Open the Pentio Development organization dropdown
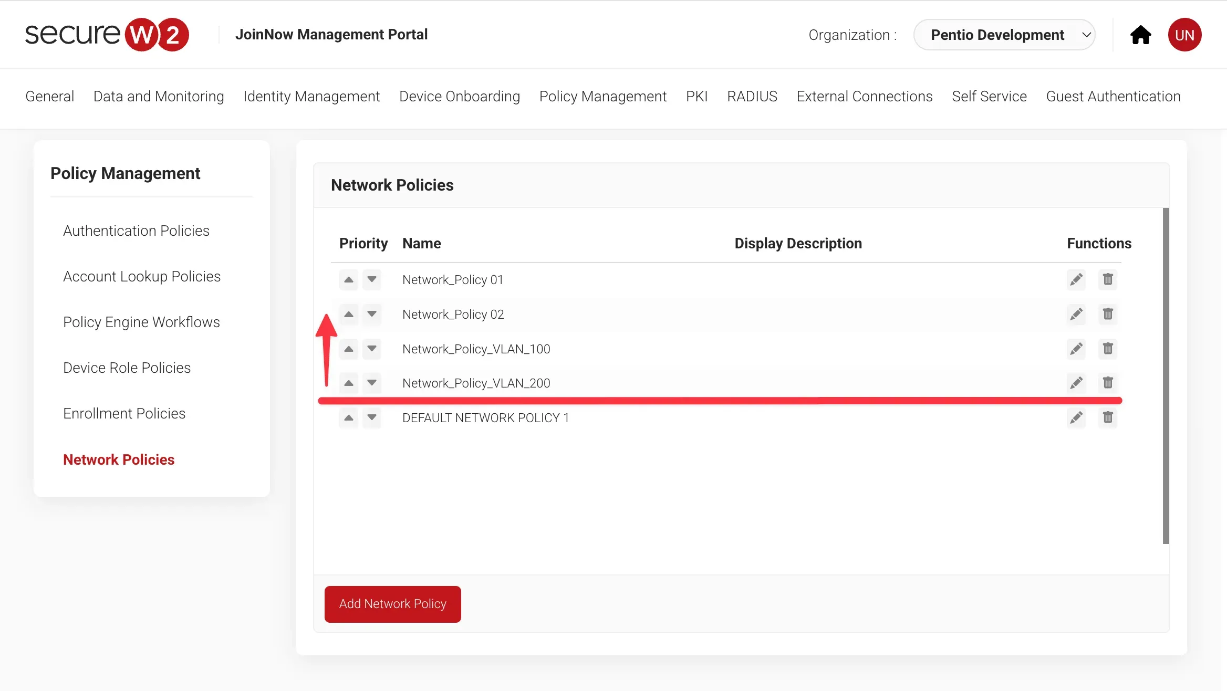This screenshot has width=1227, height=691. [x=1004, y=35]
